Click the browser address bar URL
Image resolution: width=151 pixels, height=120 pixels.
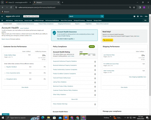tap(37, 7)
